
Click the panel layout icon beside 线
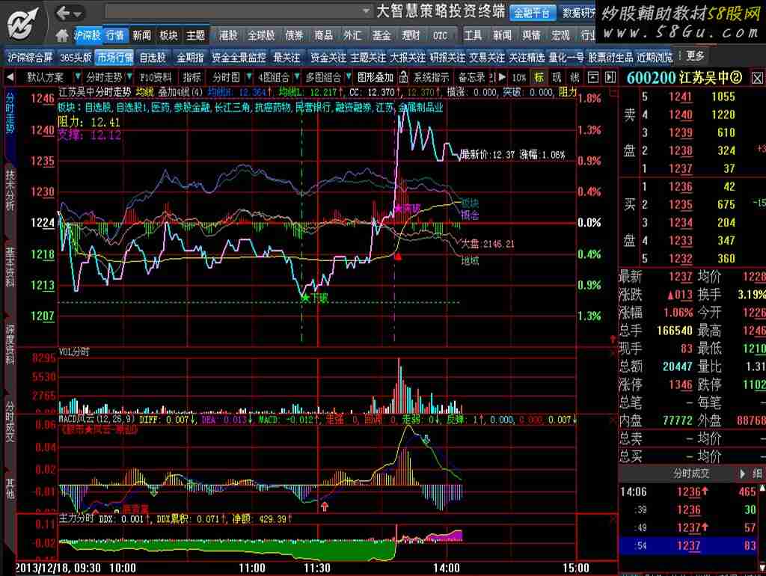click(x=593, y=77)
